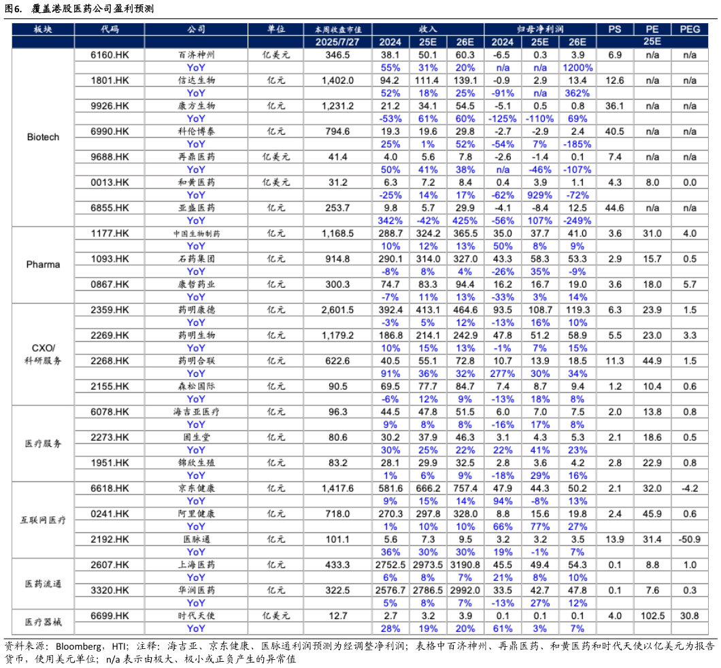Image resolution: width=721 pixels, height=668 pixels.
Task: Click market cap value 1,402.0
Action: [x=337, y=80]
